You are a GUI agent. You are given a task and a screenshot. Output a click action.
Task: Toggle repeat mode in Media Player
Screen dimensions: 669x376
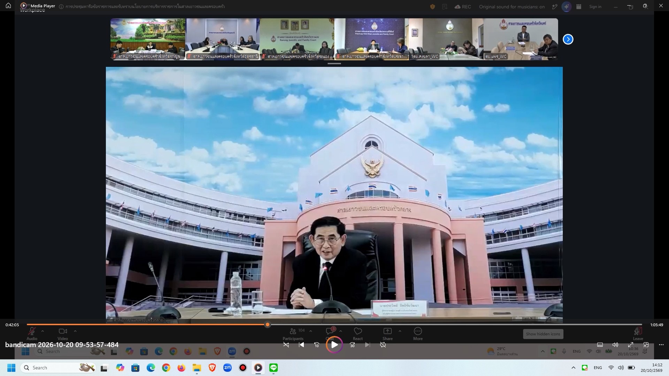pos(383,345)
